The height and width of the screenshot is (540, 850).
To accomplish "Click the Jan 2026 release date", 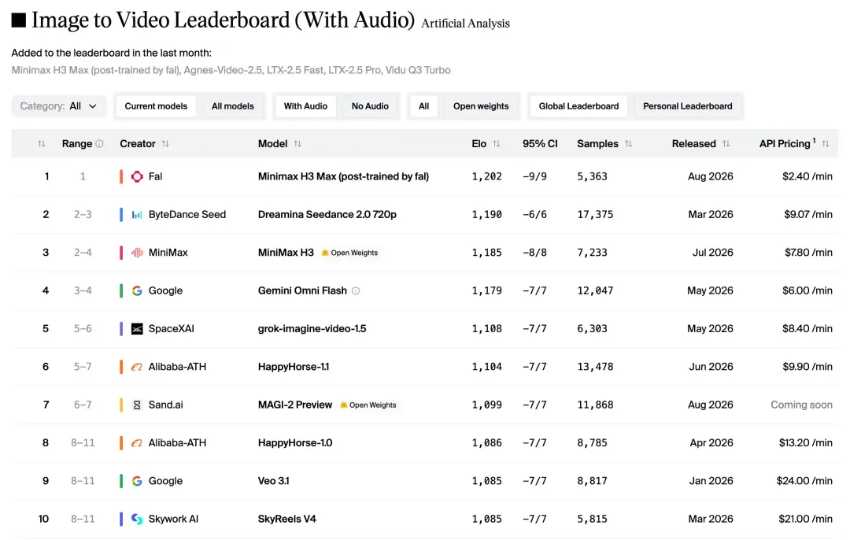I will pyautogui.click(x=711, y=481).
